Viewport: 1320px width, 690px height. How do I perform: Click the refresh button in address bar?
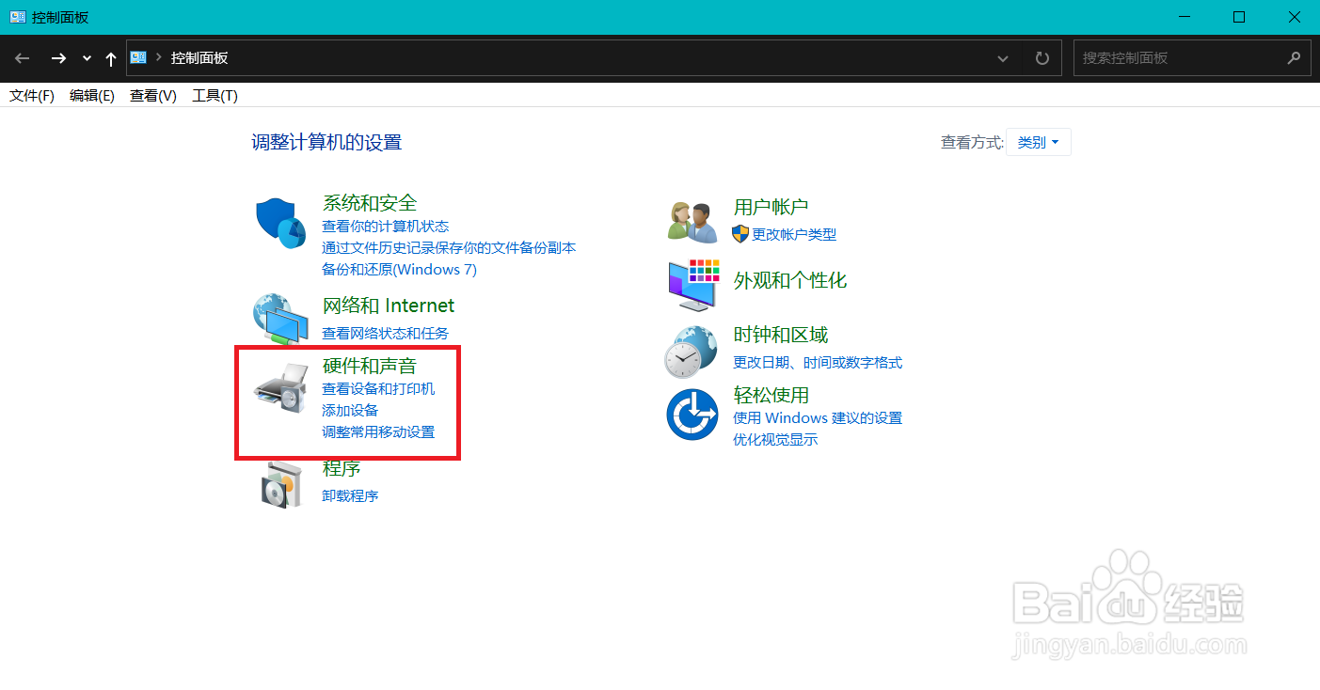tap(1042, 57)
